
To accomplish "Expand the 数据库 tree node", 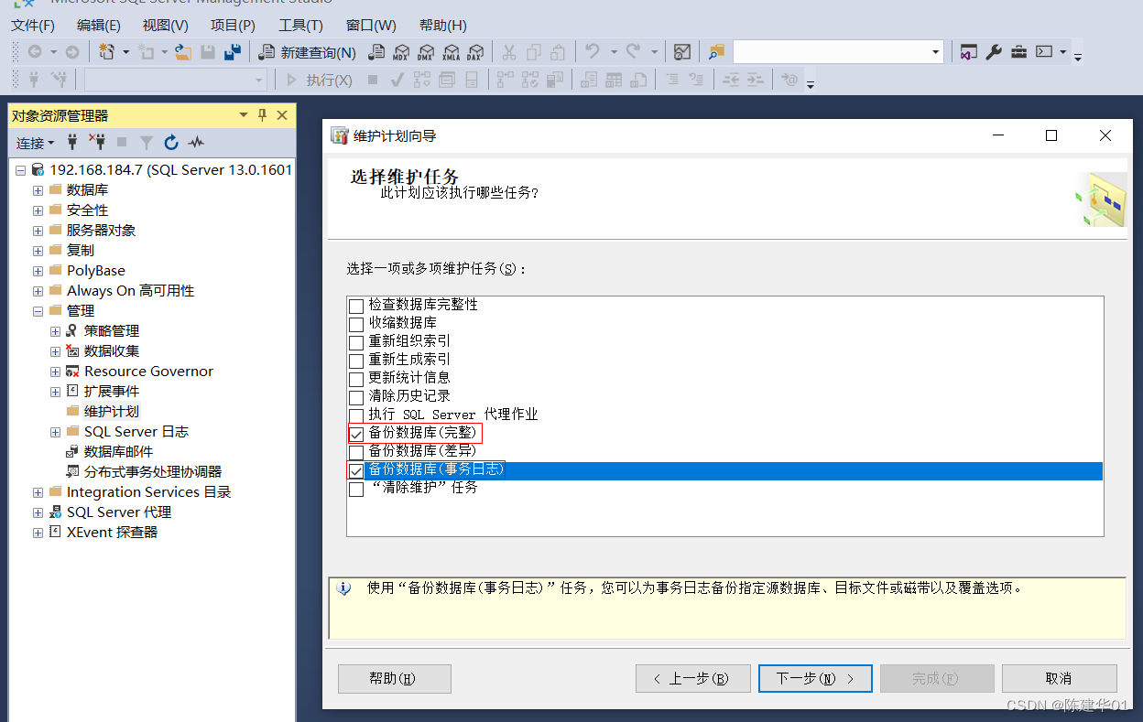I will click(37, 189).
